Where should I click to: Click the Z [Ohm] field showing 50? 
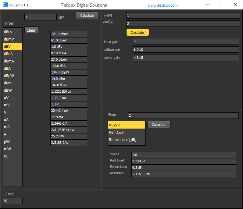tap(13, 201)
